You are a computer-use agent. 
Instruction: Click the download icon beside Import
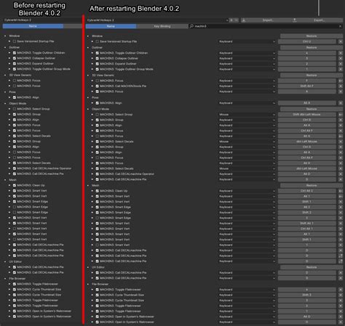click(x=244, y=20)
